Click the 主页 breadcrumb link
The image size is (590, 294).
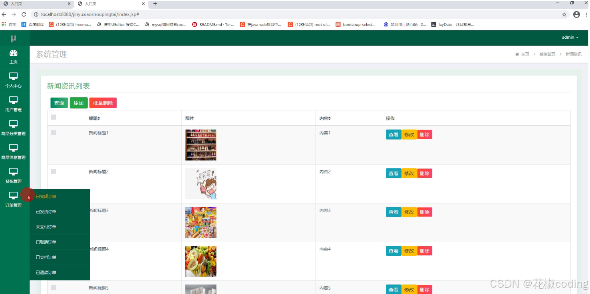point(525,54)
